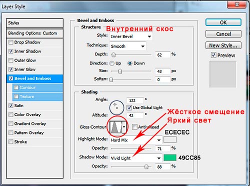Select the Up direction radio button

click(112, 63)
